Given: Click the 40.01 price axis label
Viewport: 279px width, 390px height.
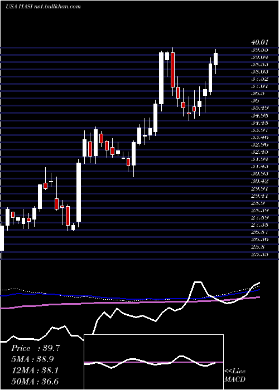Looking at the screenshot, I should tap(260, 42).
